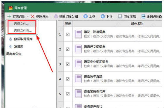Open the Dictionary Info document icon

click(120, 16)
